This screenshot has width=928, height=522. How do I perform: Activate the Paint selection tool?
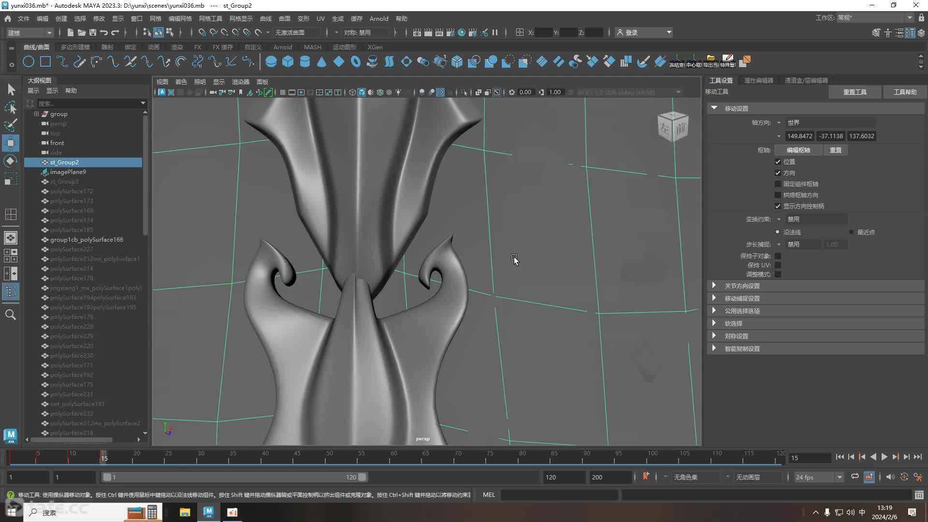click(x=11, y=125)
